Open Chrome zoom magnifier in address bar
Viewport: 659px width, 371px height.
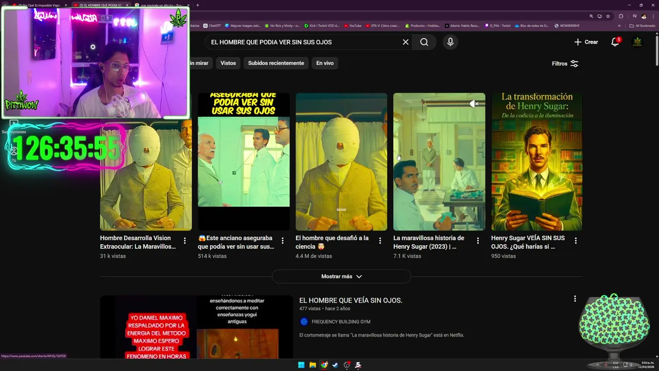[592, 16]
